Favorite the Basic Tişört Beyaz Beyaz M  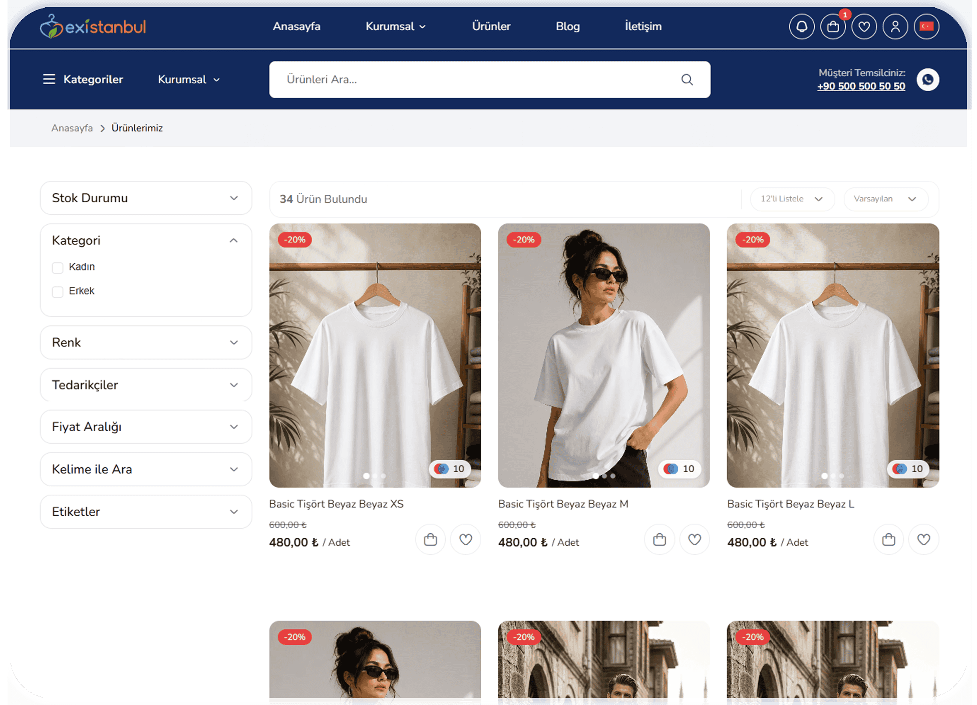click(695, 539)
